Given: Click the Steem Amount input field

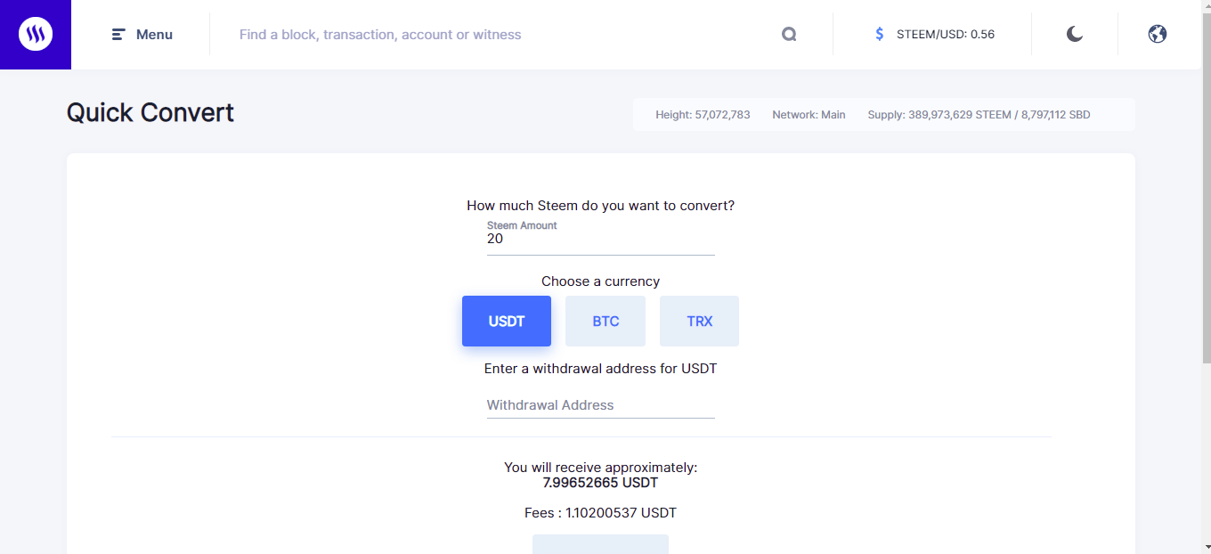Looking at the screenshot, I should tap(601, 239).
